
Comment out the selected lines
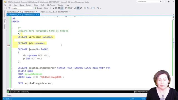85,8
